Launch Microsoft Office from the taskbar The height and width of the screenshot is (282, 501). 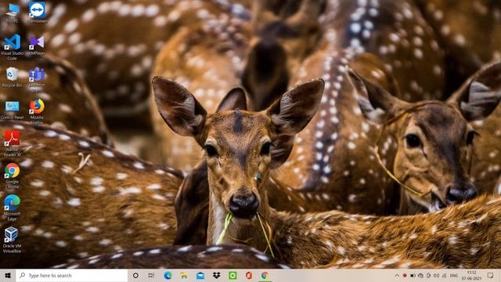click(x=249, y=276)
